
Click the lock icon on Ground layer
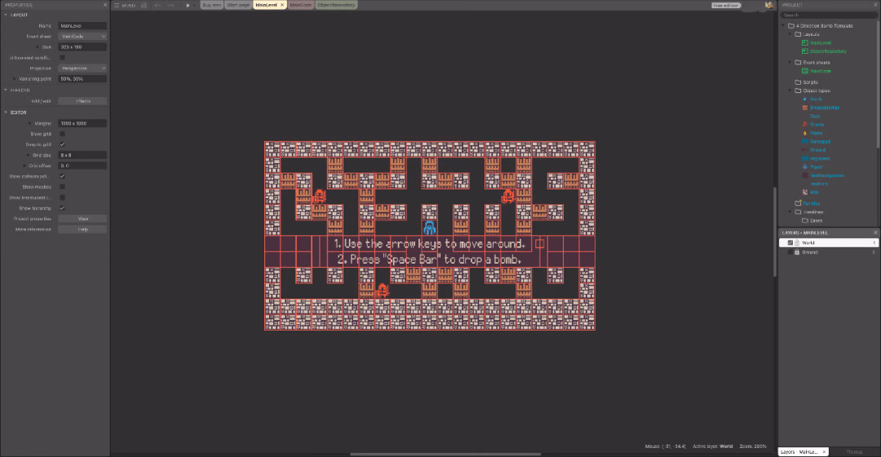[797, 252]
